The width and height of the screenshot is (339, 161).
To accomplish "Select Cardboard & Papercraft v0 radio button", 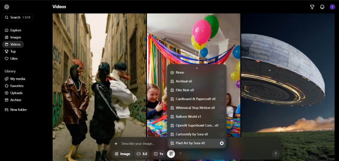I will coord(221,99).
